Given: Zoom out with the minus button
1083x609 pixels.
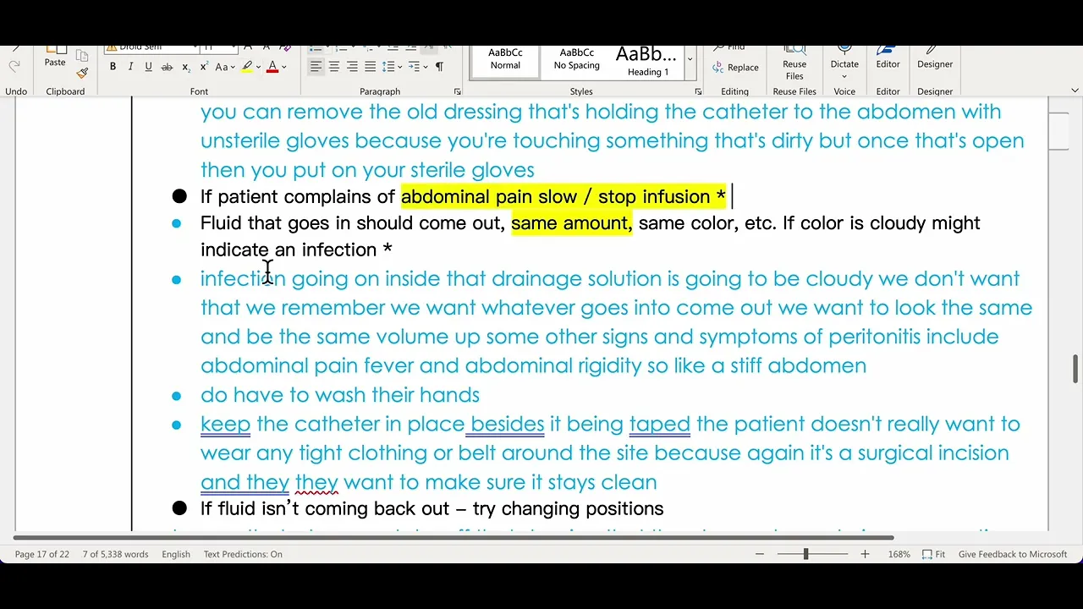Looking at the screenshot, I should pyautogui.click(x=759, y=554).
